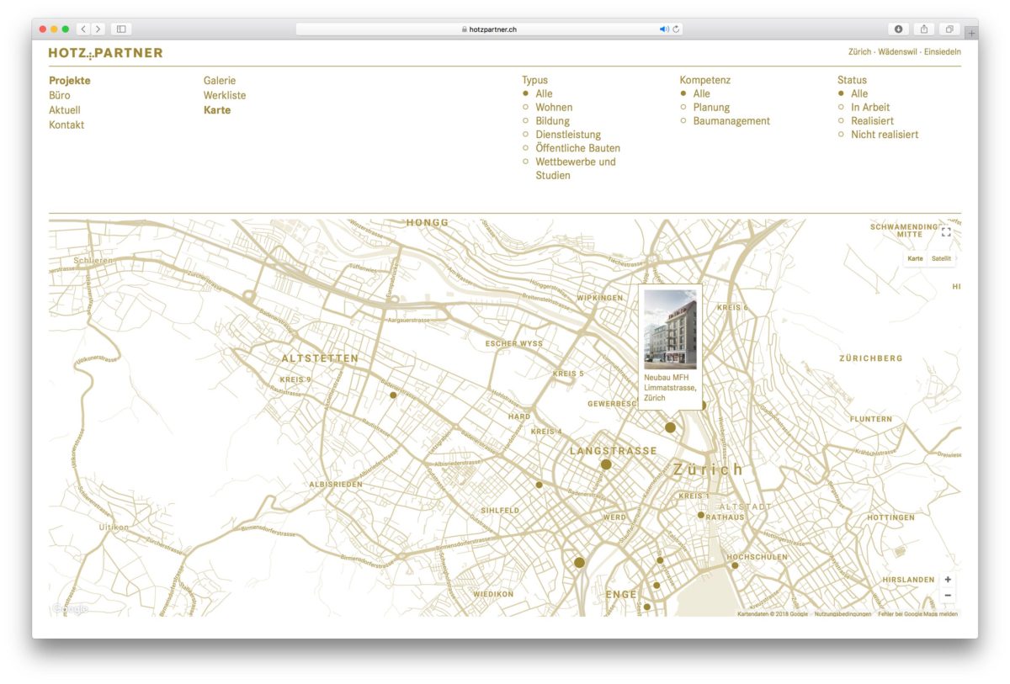Viewport: 1010px width, 684px height.
Task: Go to the Büro page
Action: click(60, 96)
